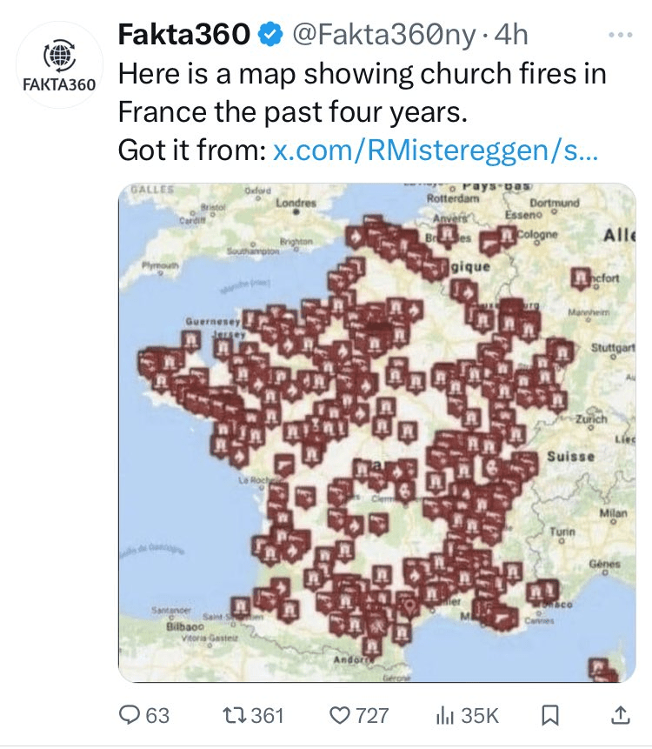
Task: Open the x.com/RMistereggen source link
Action: click(435, 150)
